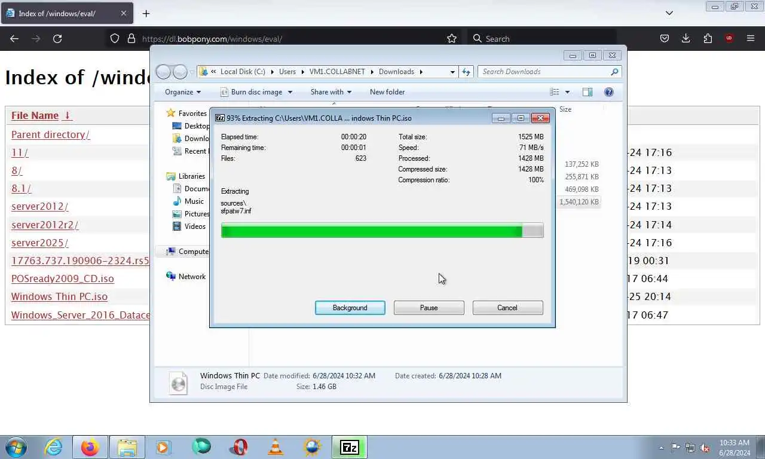The height and width of the screenshot is (459, 765).
Task: Open Explorer Organize menu
Action: (x=183, y=92)
